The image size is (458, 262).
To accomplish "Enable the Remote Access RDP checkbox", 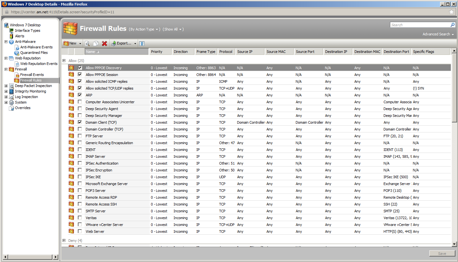I will (80, 197).
